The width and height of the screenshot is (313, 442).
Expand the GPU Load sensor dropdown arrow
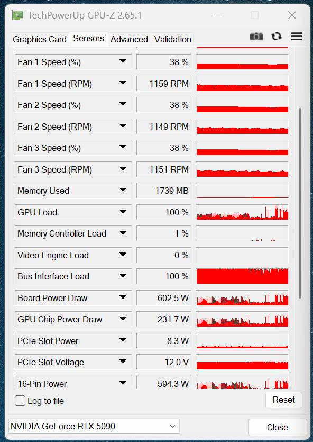pyautogui.click(x=123, y=212)
